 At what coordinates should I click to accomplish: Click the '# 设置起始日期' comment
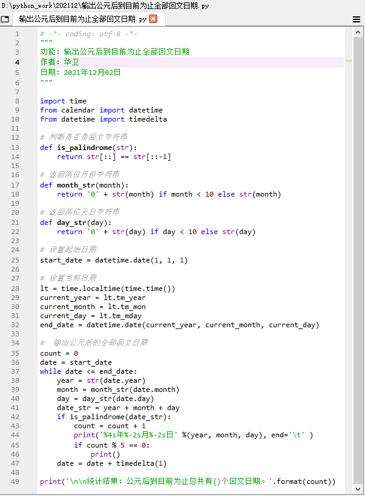coord(68,250)
